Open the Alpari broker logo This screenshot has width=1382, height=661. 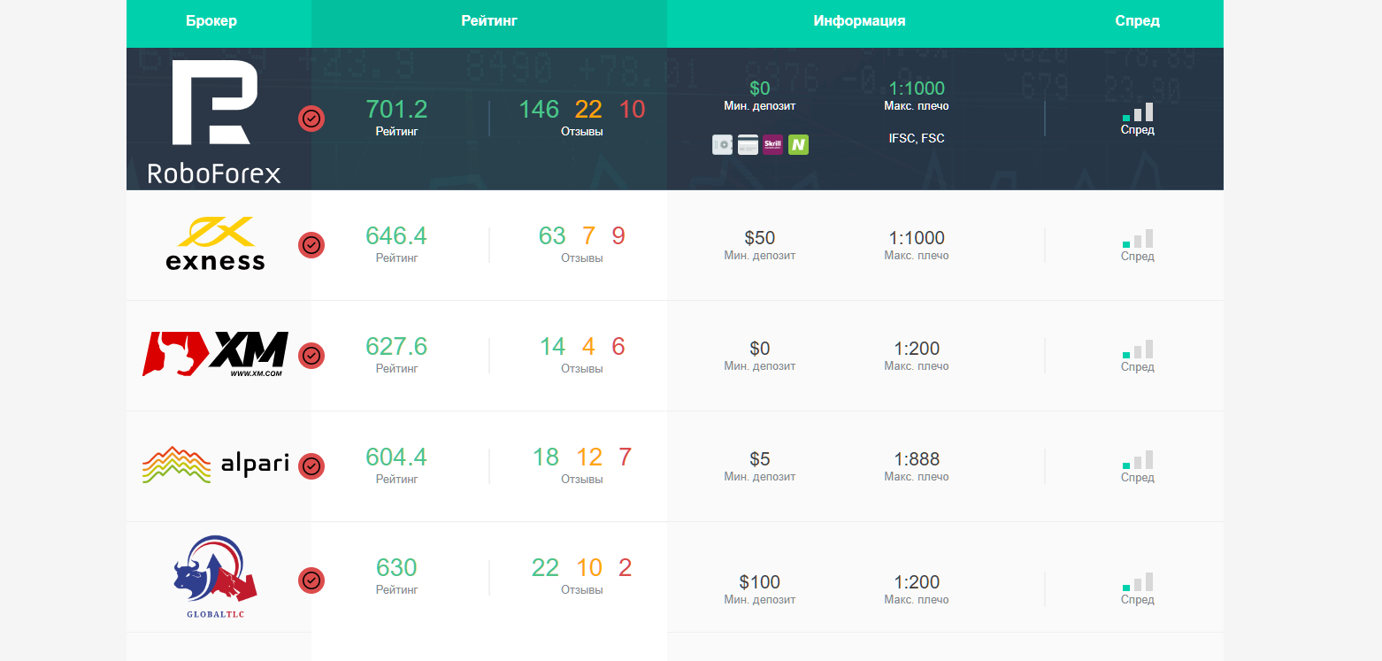[x=216, y=465]
